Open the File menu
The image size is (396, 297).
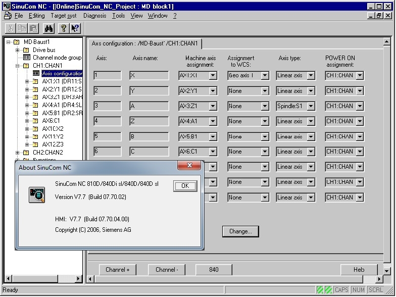(x=19, y=16)
